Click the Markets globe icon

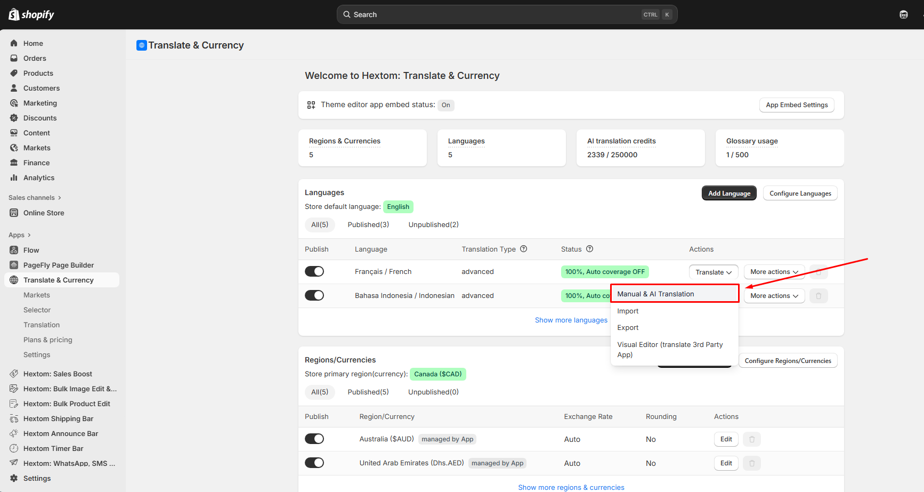(x=14, y=148)
